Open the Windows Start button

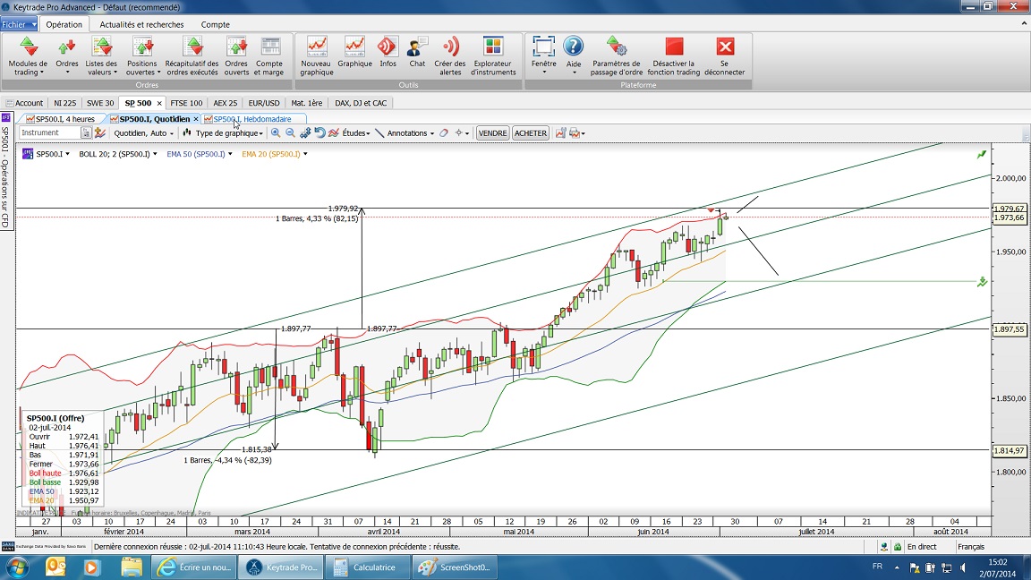[16, 567]
